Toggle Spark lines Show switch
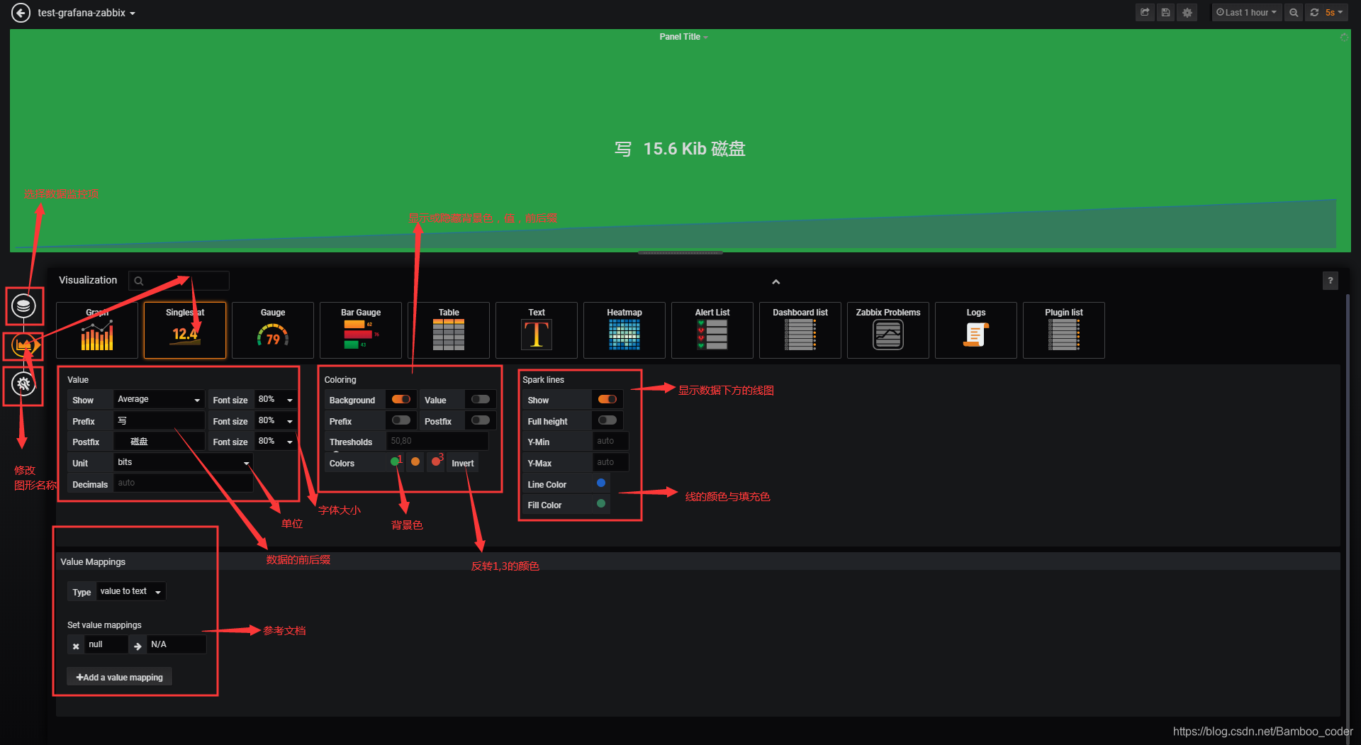The width and height of the screenshot is (1361, 745). coord(607,399)
